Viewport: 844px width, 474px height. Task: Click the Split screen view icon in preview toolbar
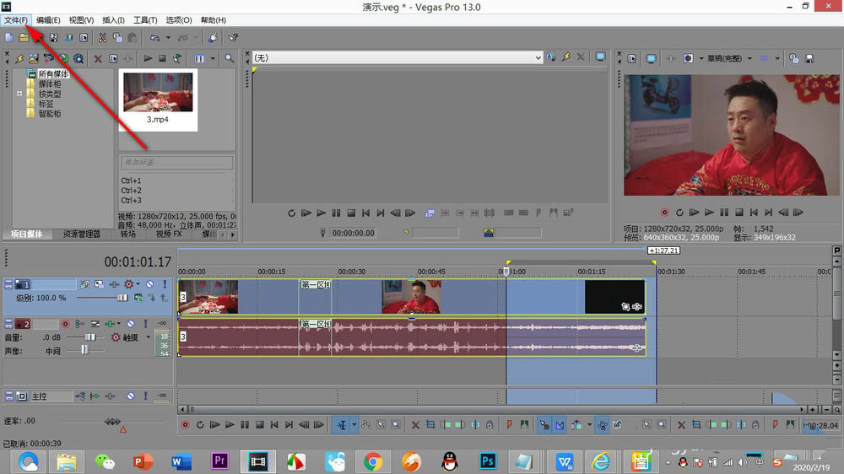click(689, 58)
